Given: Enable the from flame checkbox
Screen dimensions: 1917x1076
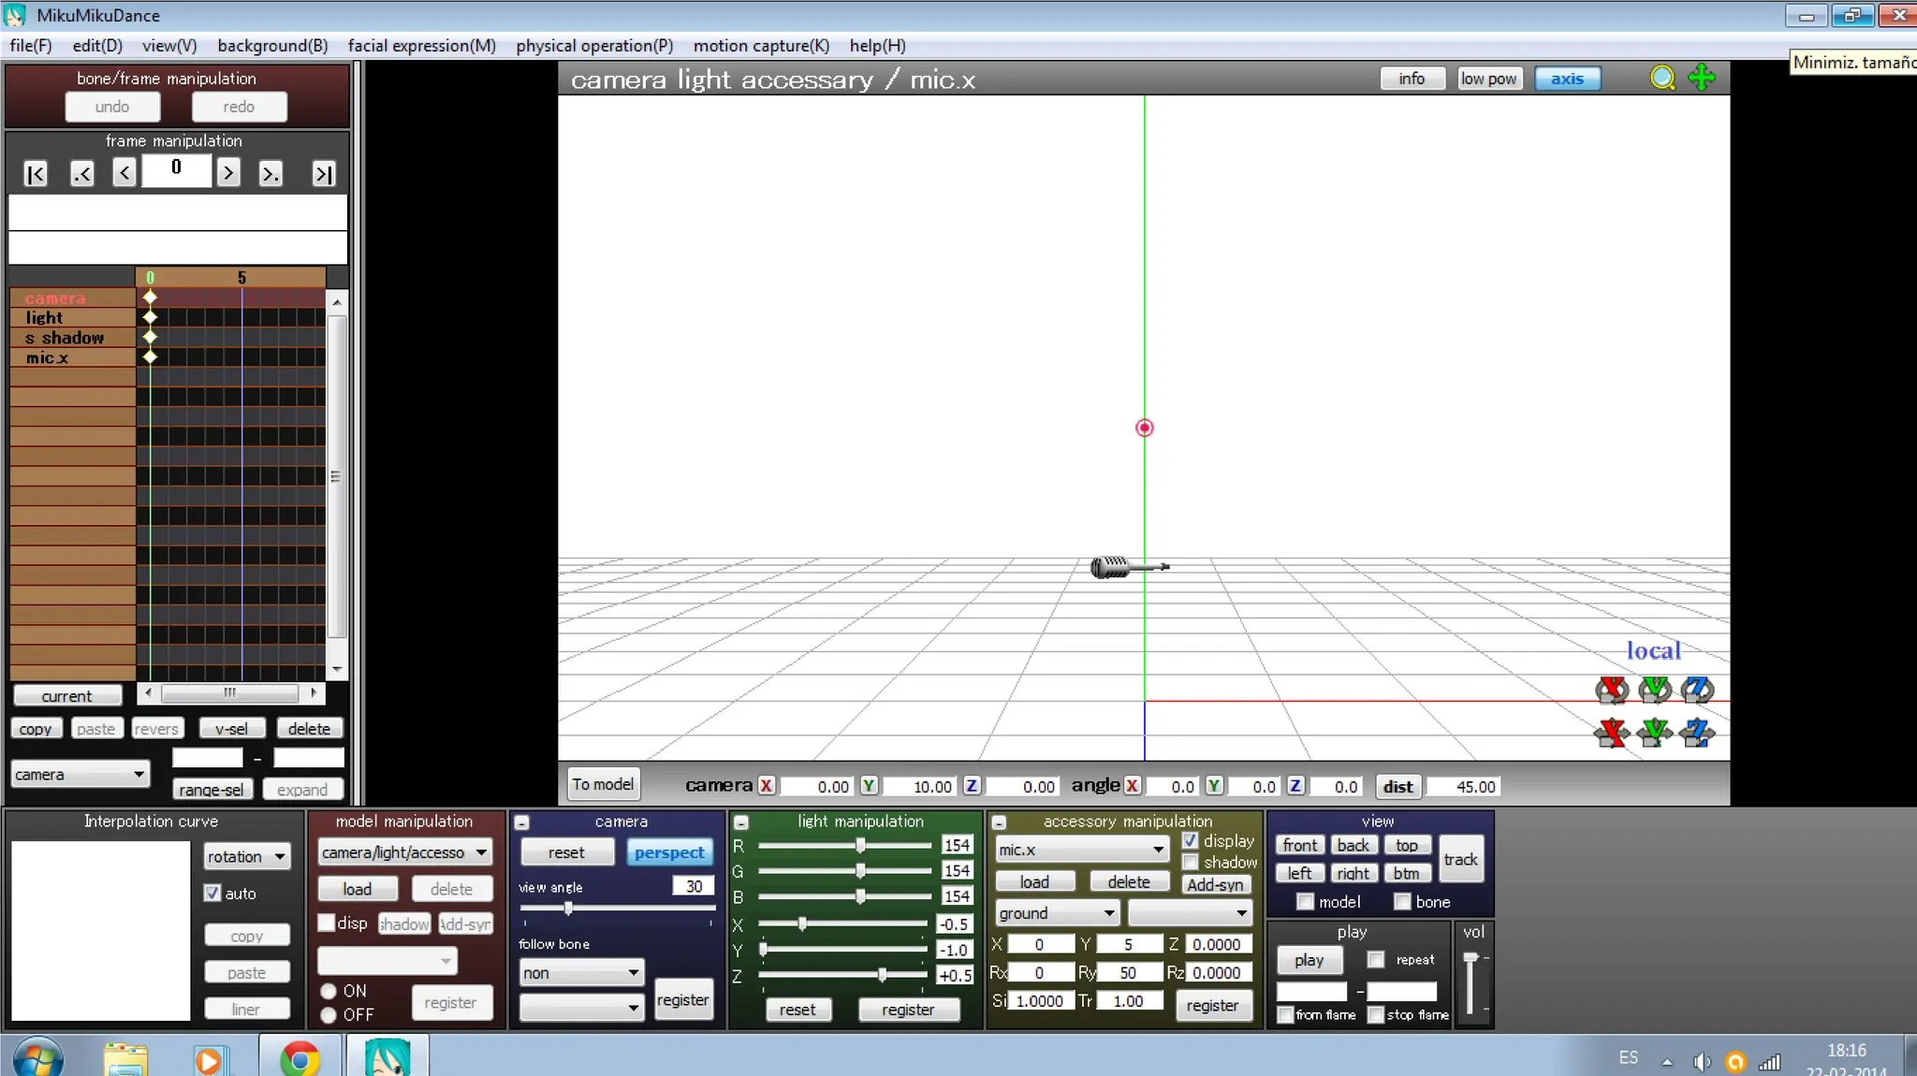Looking at the screenshot, I should [1286, 1015].
